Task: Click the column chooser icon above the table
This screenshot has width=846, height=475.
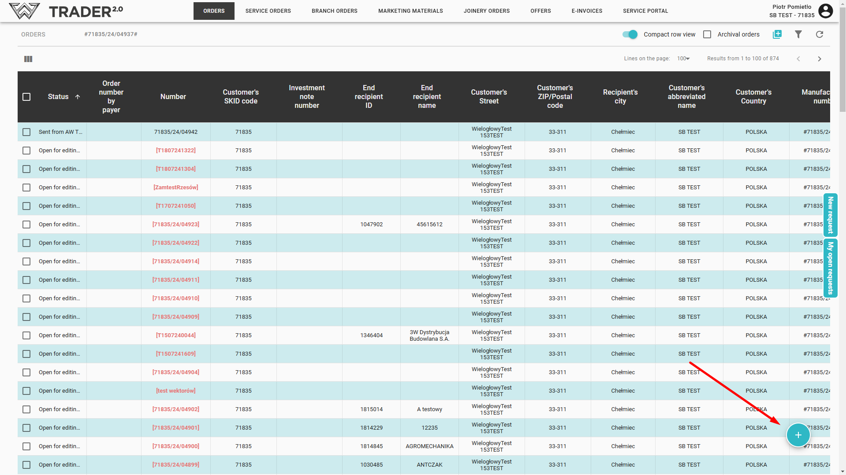Action: coord(28,59)
